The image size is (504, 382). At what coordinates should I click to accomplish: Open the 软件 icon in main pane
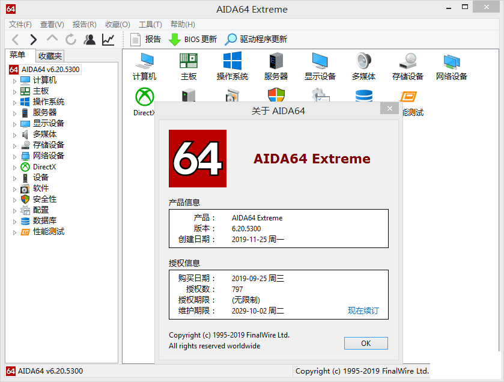coord(232,95)
